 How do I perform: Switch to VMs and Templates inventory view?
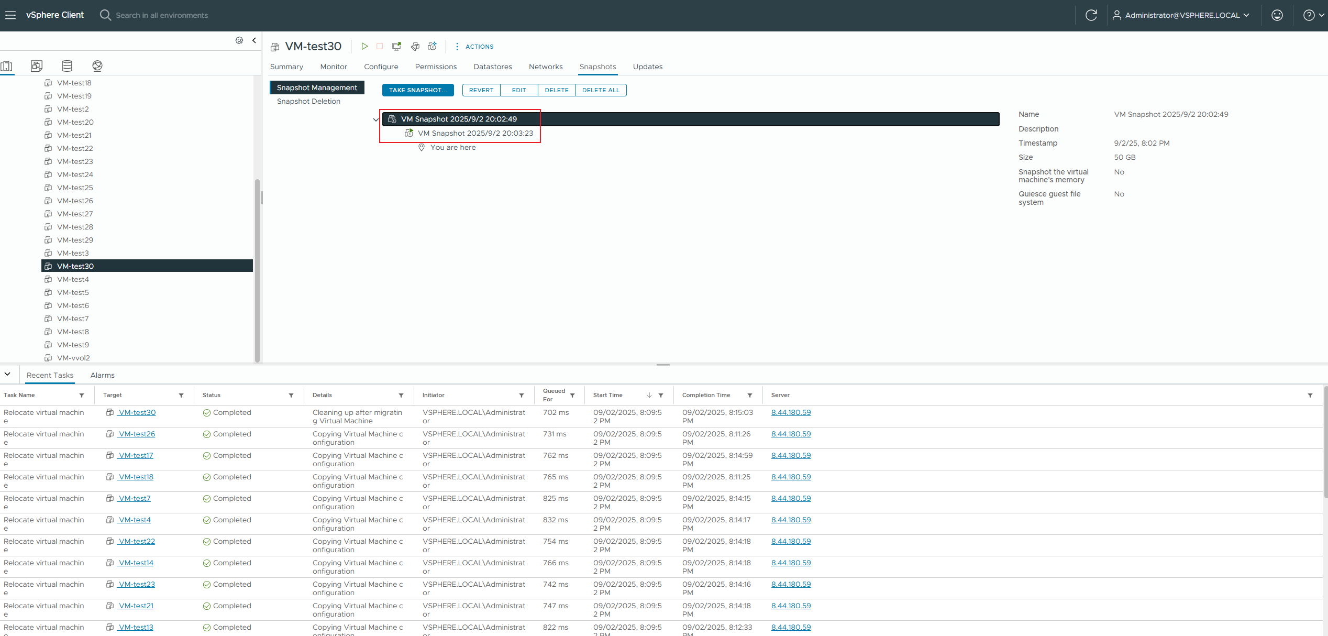click(x=37, y=66)
